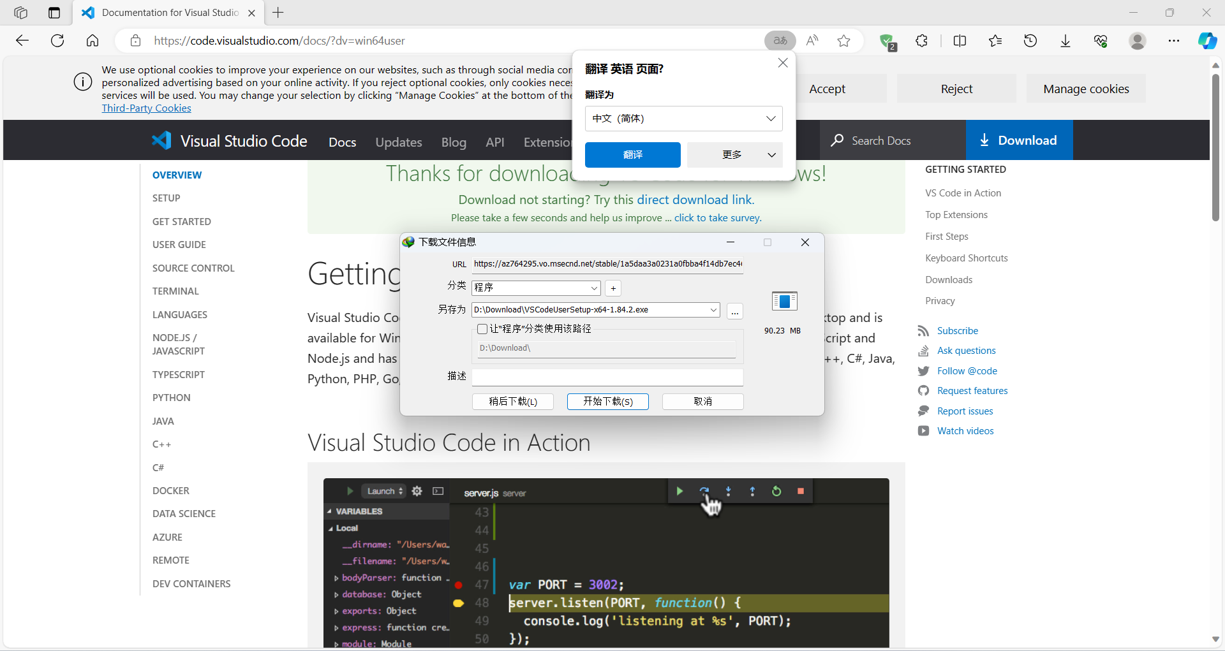Screen dimensions: 1225x651
Task: Open the Launch configuration dropdown
Action: (x=385, y=491)
